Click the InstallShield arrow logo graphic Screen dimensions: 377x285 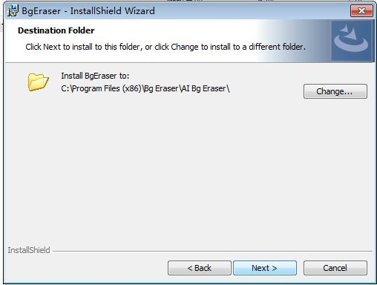[x=351, y=41]
